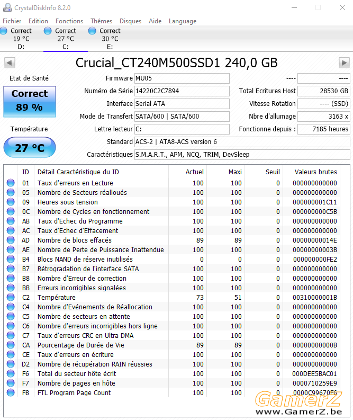Image resolution: width=353 pixels, height=420 pixels.
Task: Click status icon for attribute AB
Action: click(x=11, y=221)
